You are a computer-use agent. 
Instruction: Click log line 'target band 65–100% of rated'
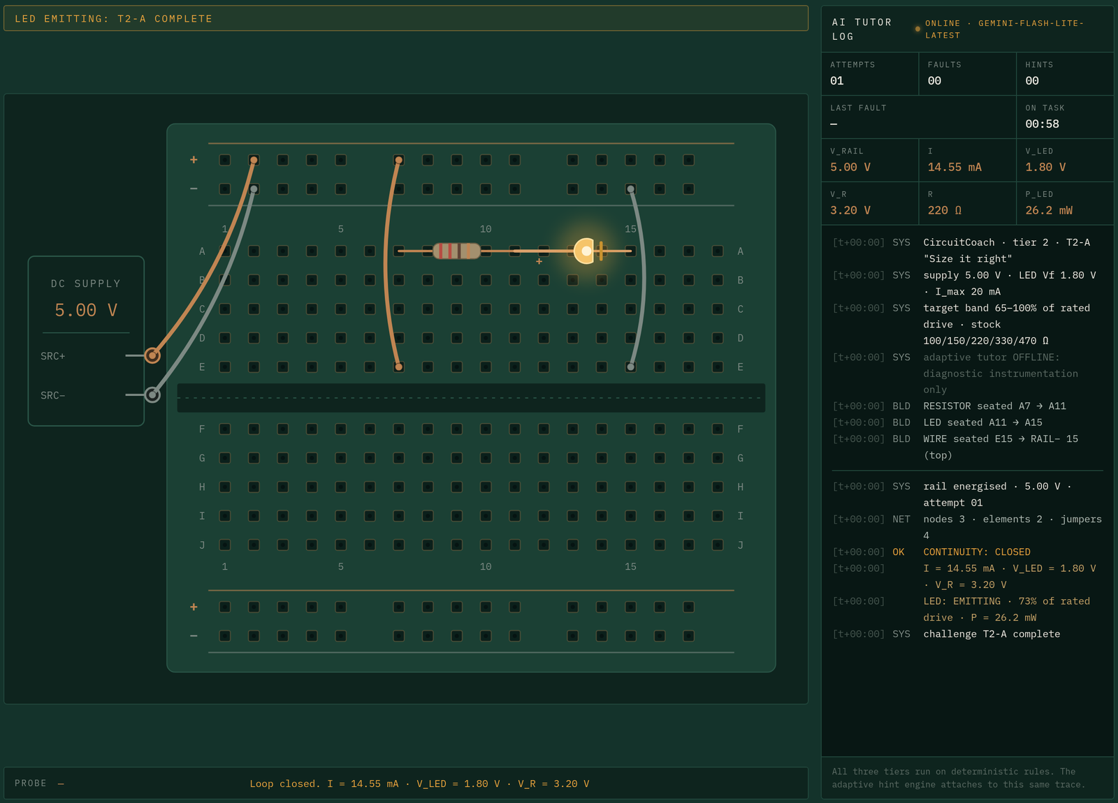click(x=967, y=324)
